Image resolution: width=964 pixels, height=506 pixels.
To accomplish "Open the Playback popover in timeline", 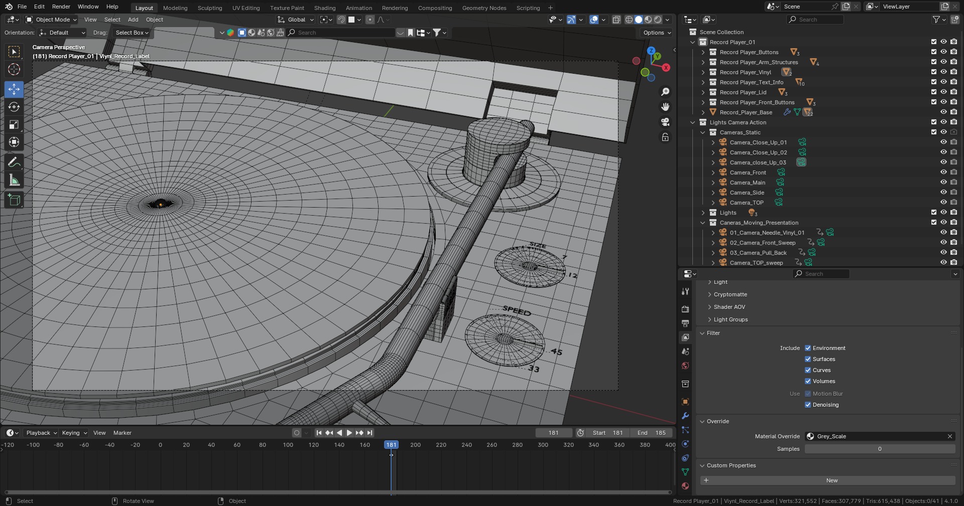I will coord(42,433).
